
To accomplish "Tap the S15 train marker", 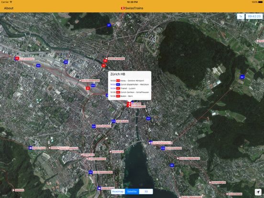I will pos(93,86).
